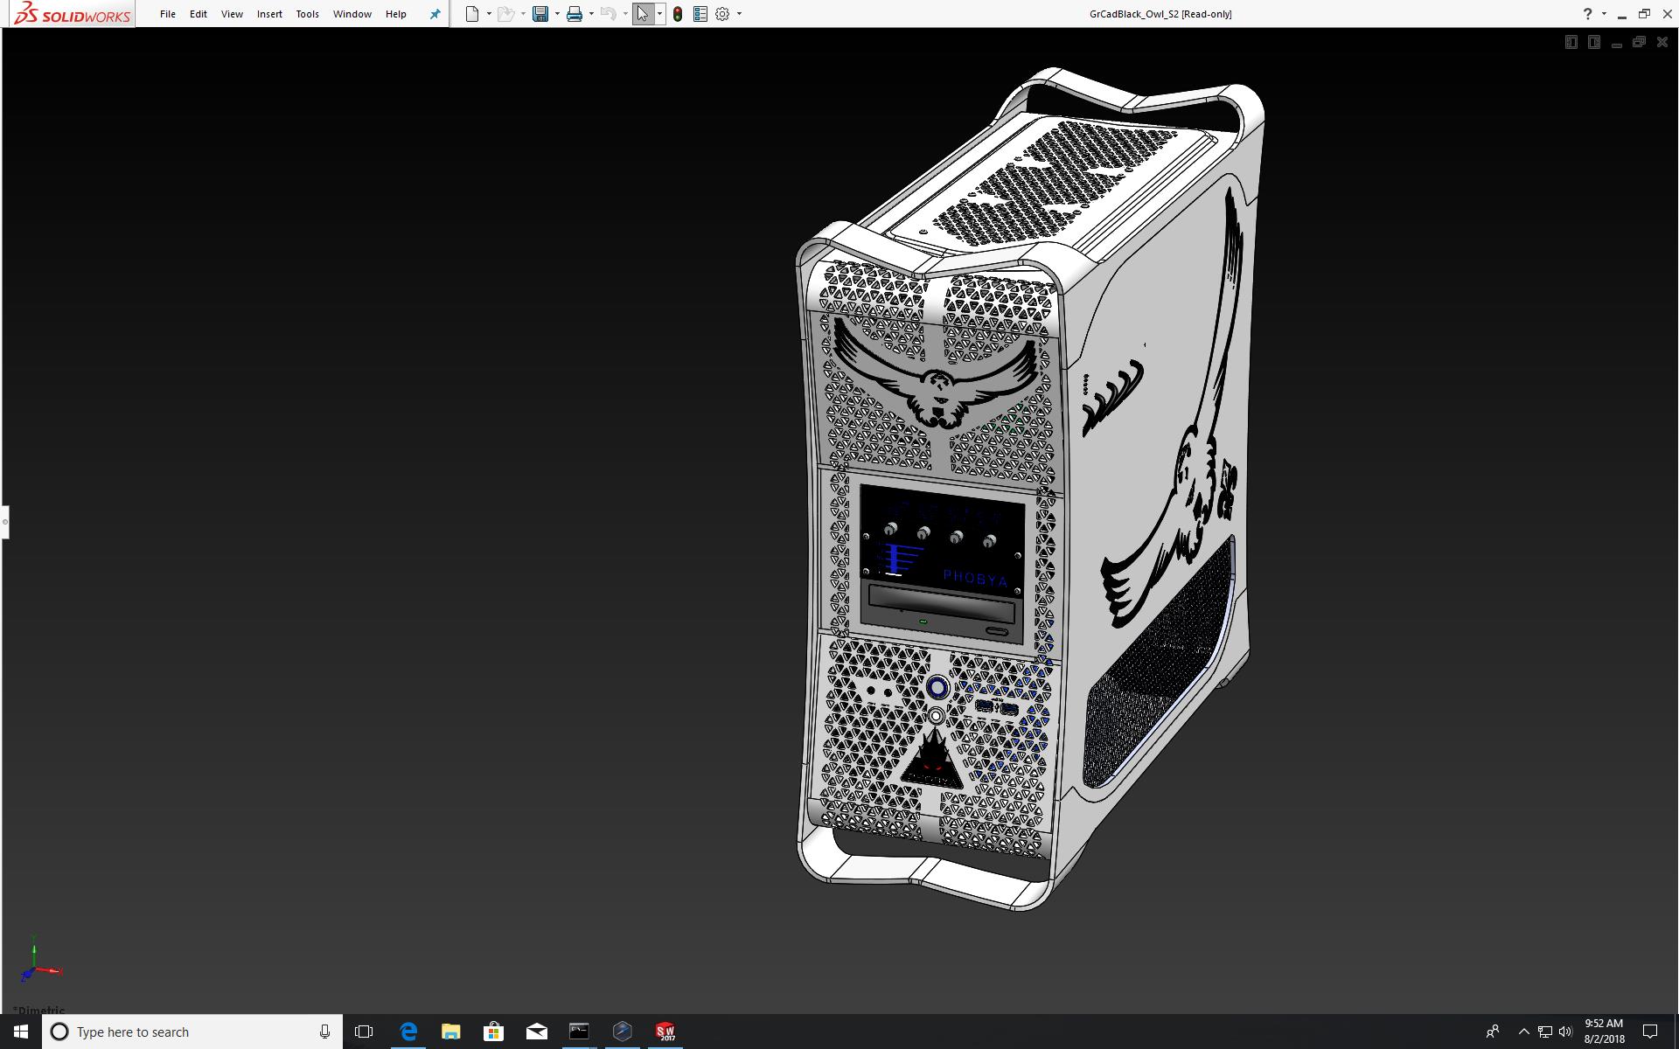The width and height of the screenshot is (1679, 1049).
Task: Open the View menu
Action: (232, 14)
